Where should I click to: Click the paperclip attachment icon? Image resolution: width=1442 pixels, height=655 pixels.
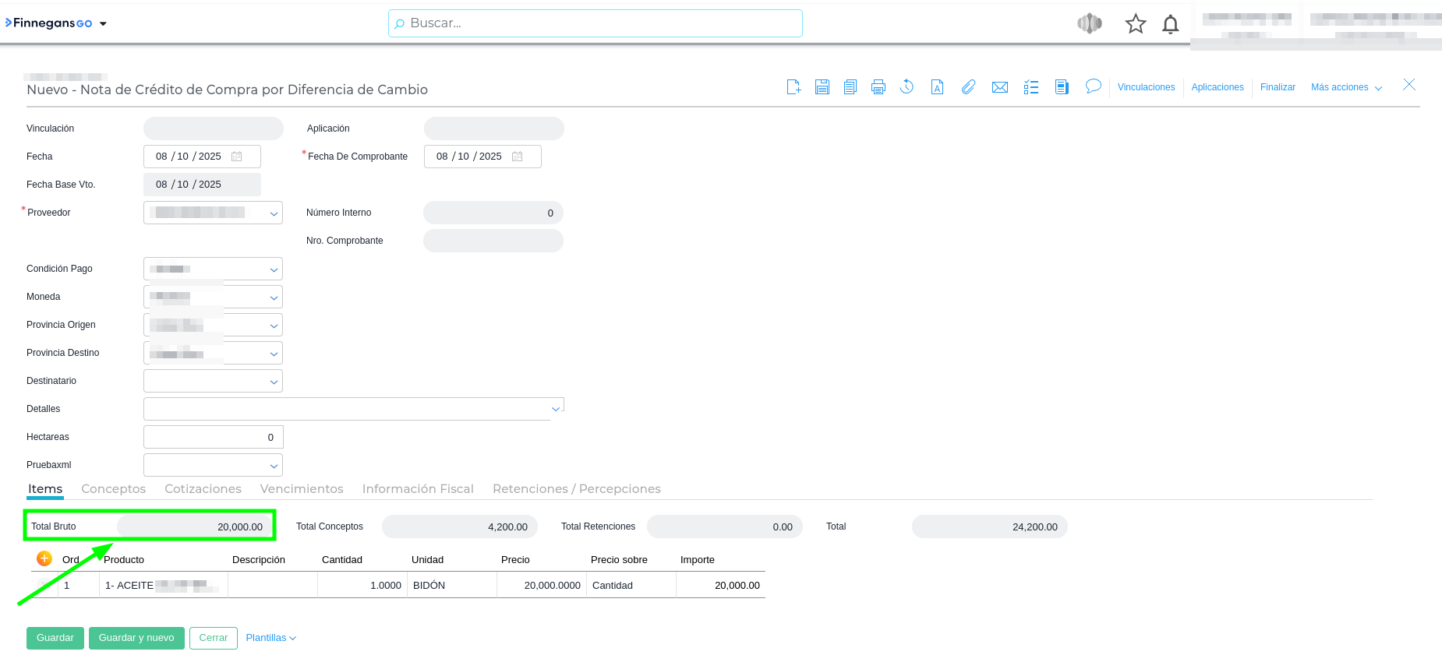(968, 87)
